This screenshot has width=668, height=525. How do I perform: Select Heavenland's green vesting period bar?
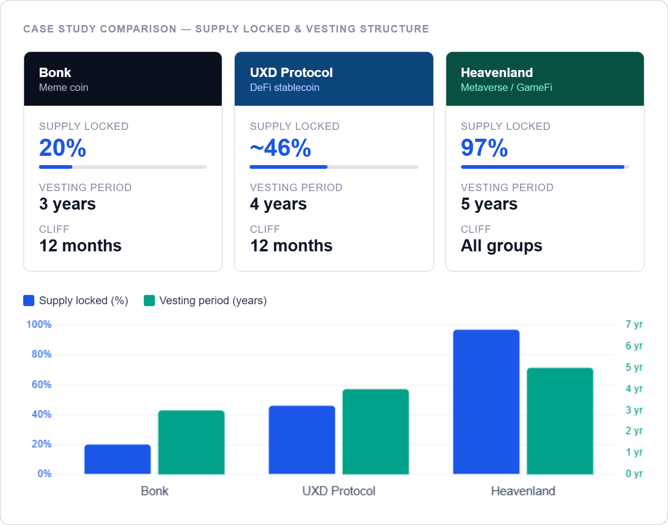point(560,421)
